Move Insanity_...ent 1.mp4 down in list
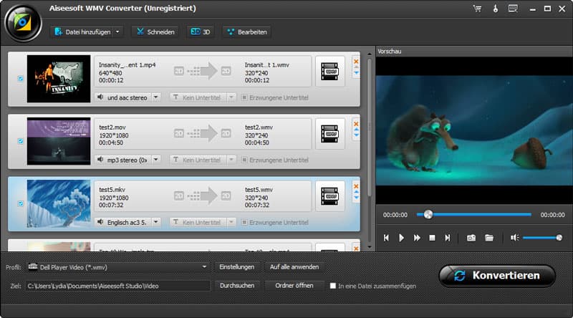 [356, 73]
